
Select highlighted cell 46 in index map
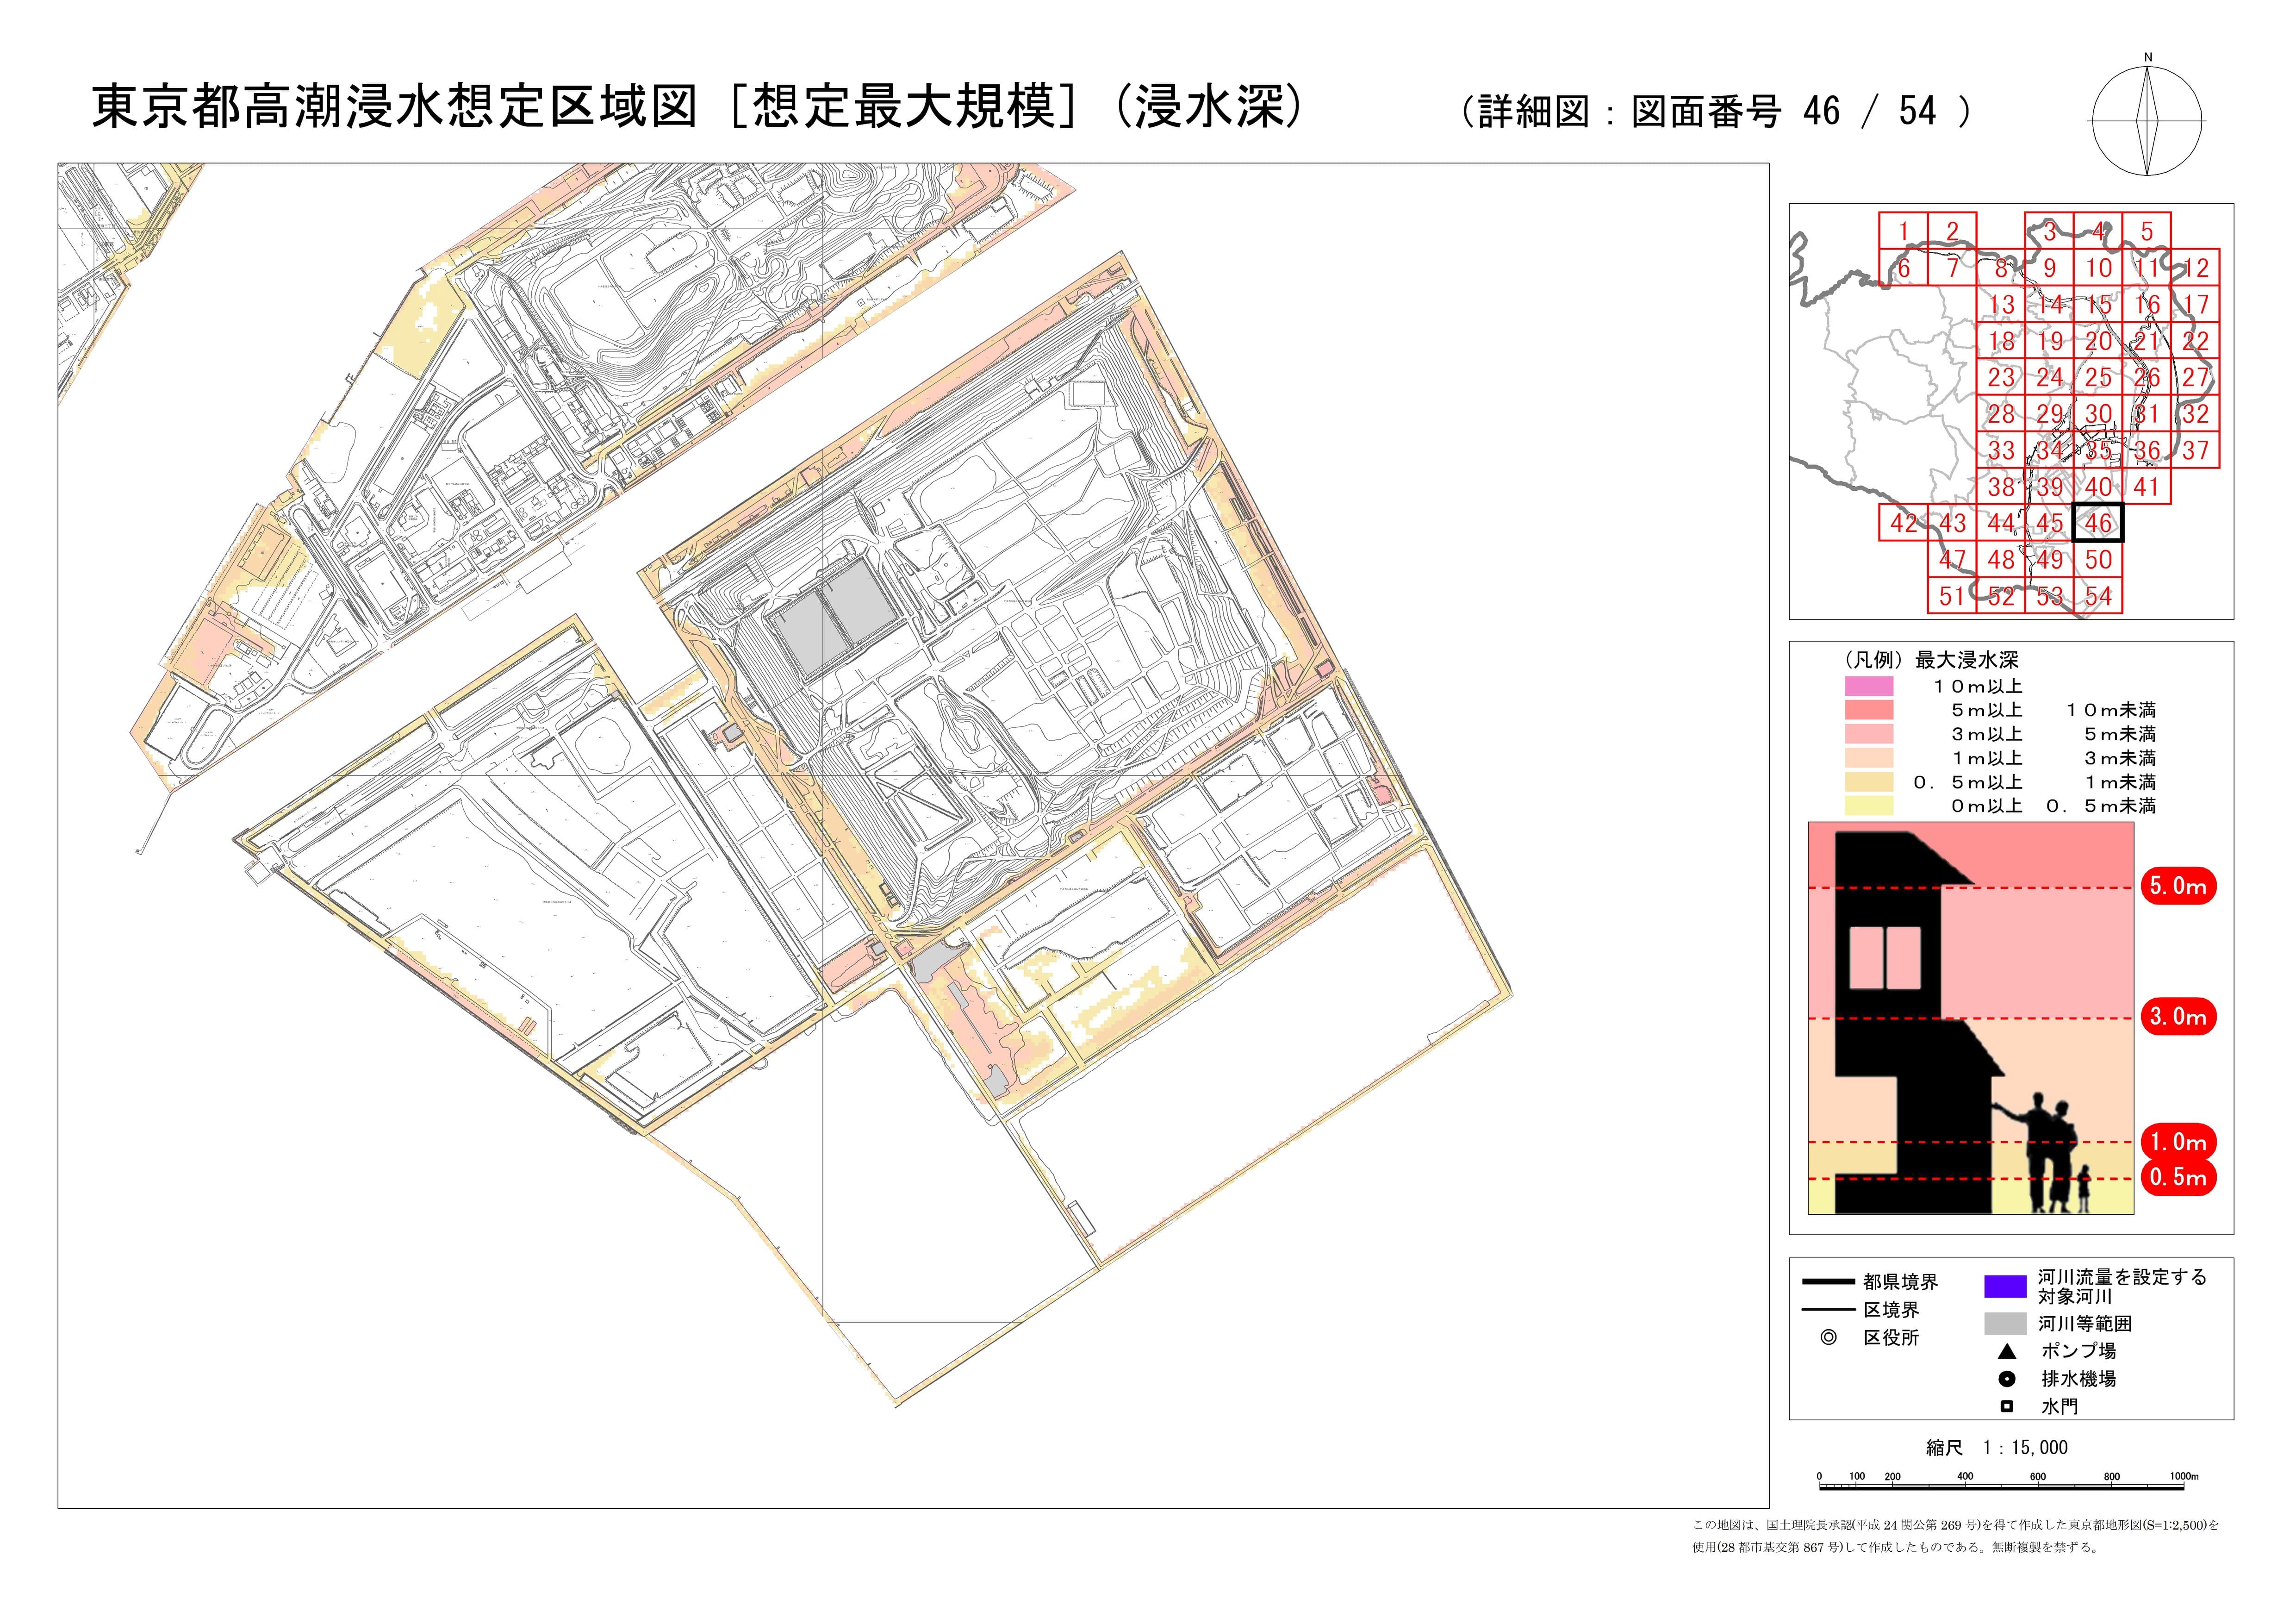click(2098, 523)
